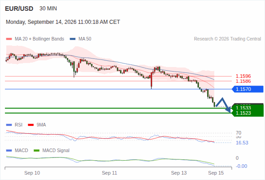Click the green 1.1523 support price tag
The image size is (265, 180).
click(x=248, y=113)
